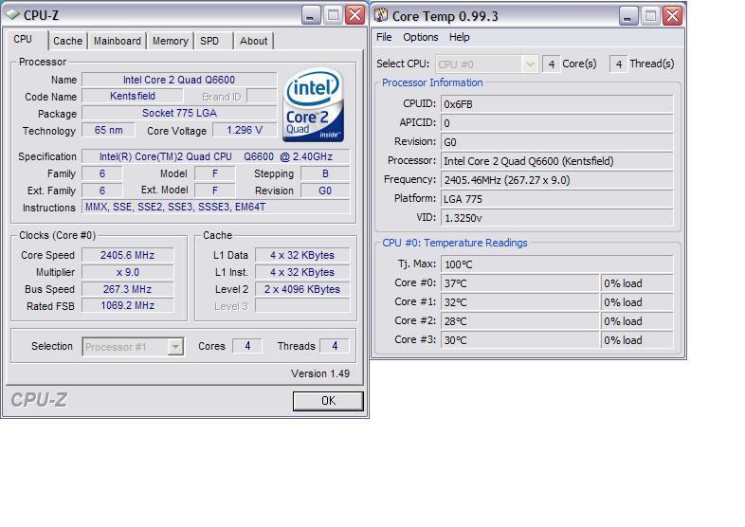
Task: Open the Memory tab in CPU-Z
Action: (170, 41)
